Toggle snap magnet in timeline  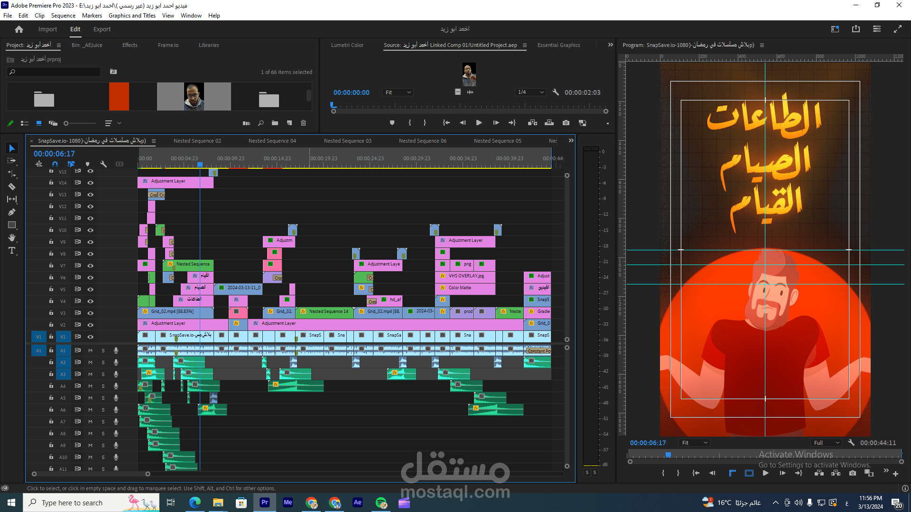coord(55,164)
